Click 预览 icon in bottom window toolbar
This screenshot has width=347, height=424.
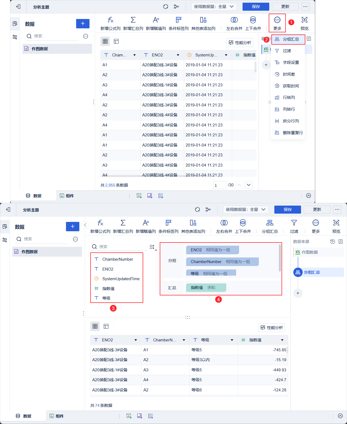tap(336, 223)
